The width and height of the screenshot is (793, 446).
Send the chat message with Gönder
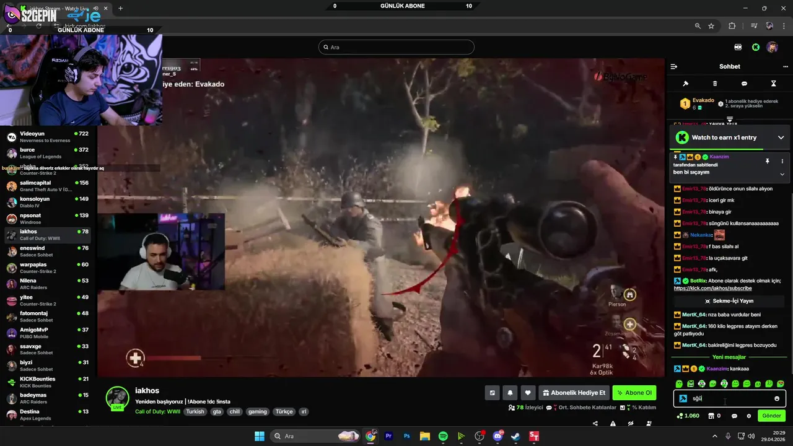pyautogui.click(x=771, y=416)
